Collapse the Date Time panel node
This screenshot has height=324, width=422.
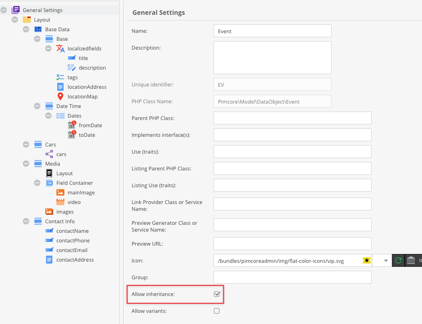(37, 106)
